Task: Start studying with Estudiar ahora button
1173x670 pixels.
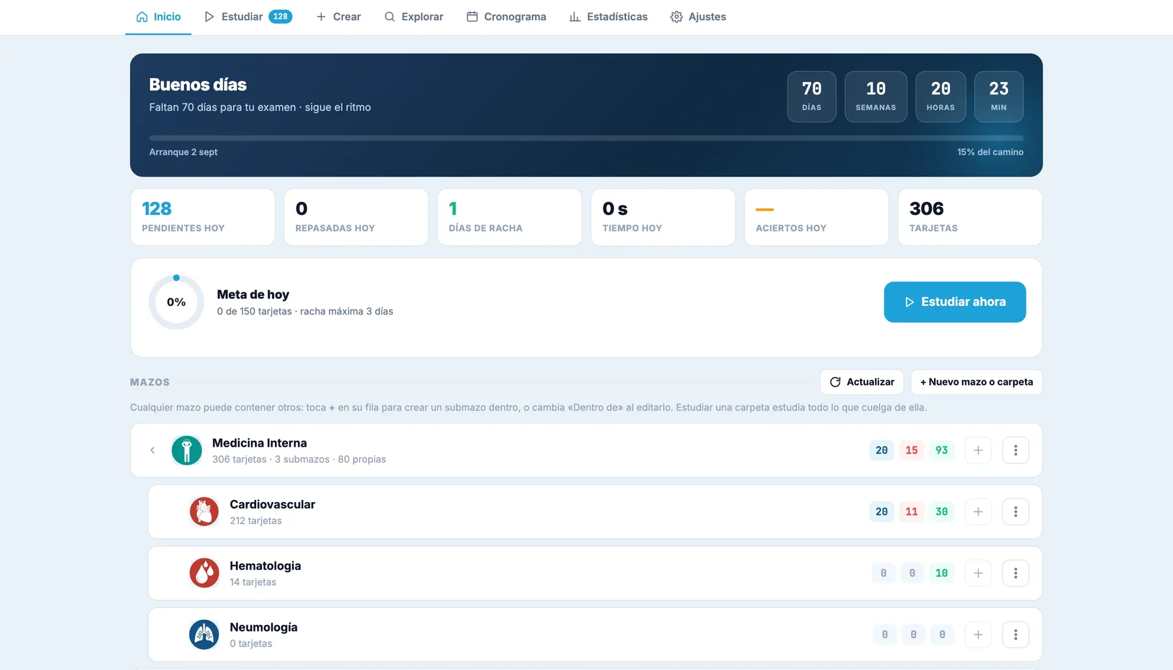Action: (x=955, y=302)
